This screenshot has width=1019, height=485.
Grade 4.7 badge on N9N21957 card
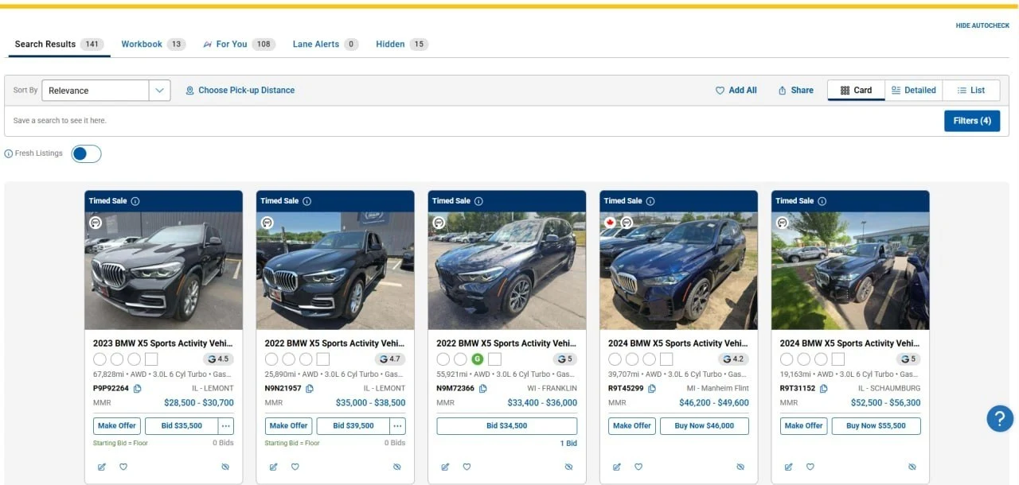click(390, 359)
